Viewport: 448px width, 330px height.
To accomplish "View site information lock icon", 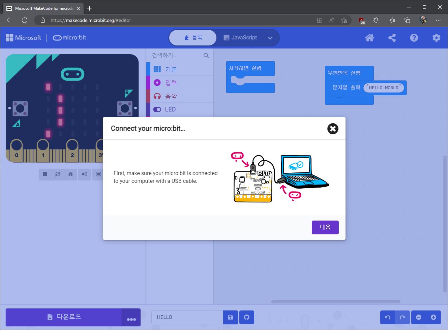I will (43, 20).
